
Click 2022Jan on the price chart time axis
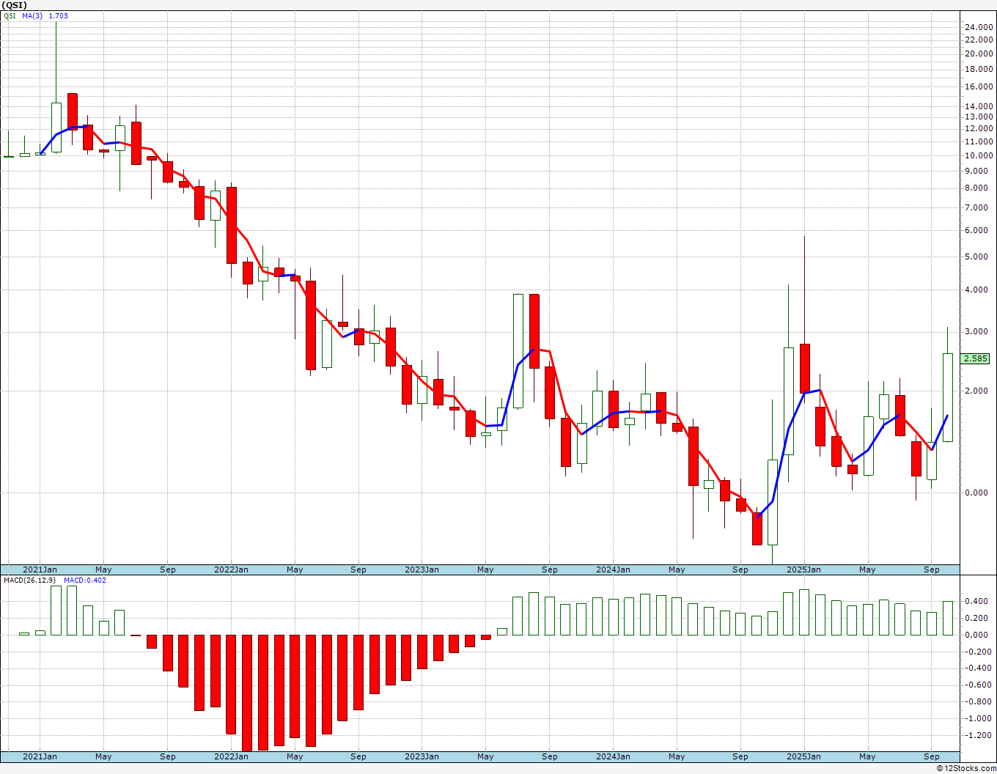click(x=231, y=570)
